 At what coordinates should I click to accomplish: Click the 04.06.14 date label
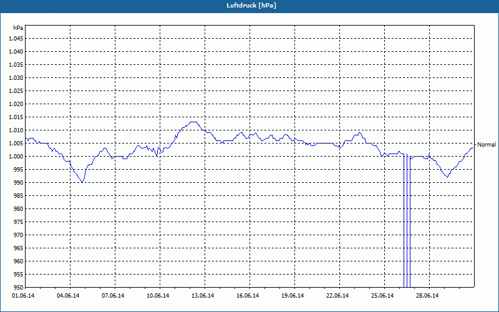pos(68,296)
